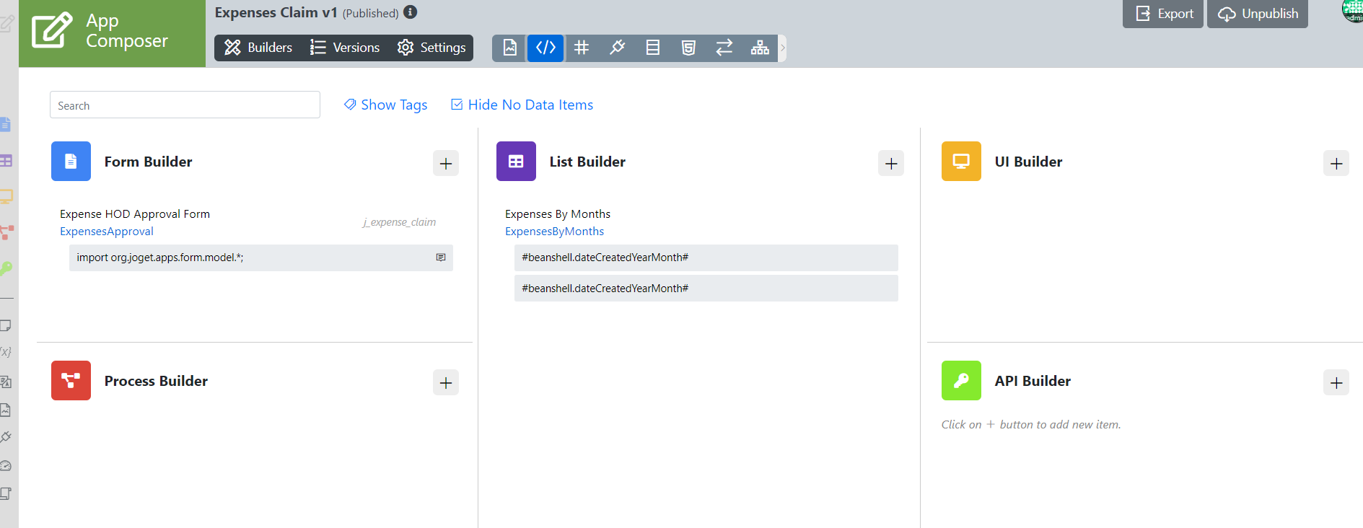
Task: Click the Export button
Action: coord(1163,14)
